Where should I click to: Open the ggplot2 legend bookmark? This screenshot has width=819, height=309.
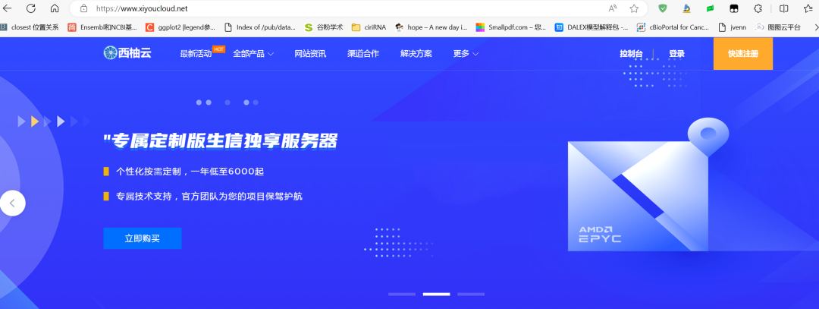tap(180, 27)
